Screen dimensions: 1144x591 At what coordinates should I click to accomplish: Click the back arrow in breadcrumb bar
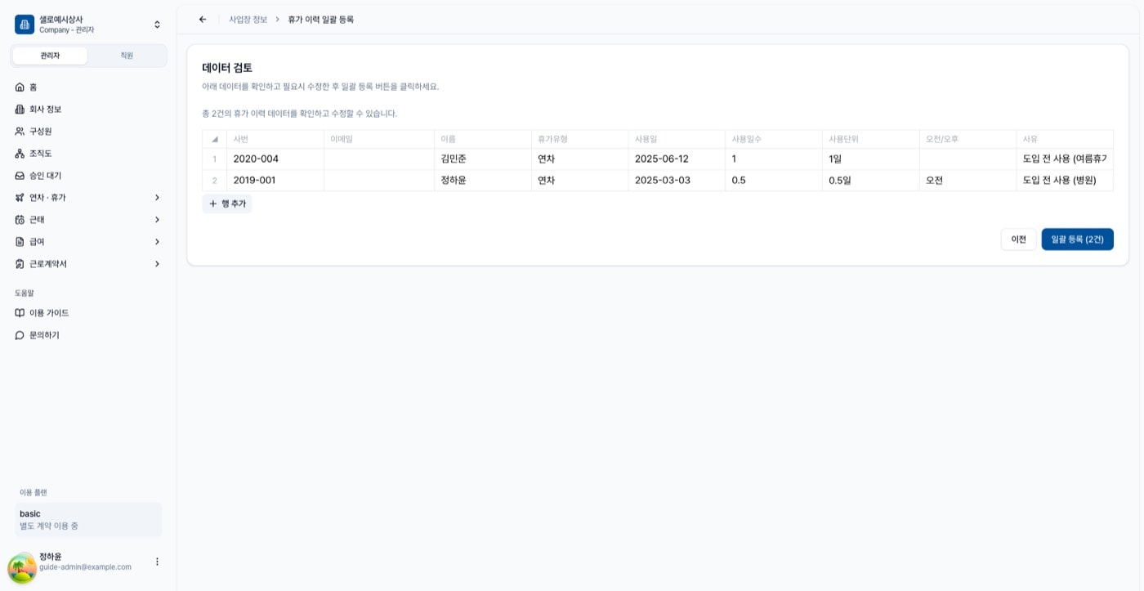[x=203, y=20]
